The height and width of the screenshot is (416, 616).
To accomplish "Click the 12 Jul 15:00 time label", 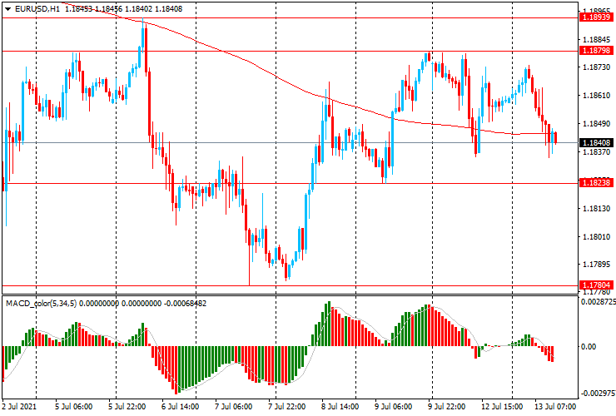I will 502,406.
